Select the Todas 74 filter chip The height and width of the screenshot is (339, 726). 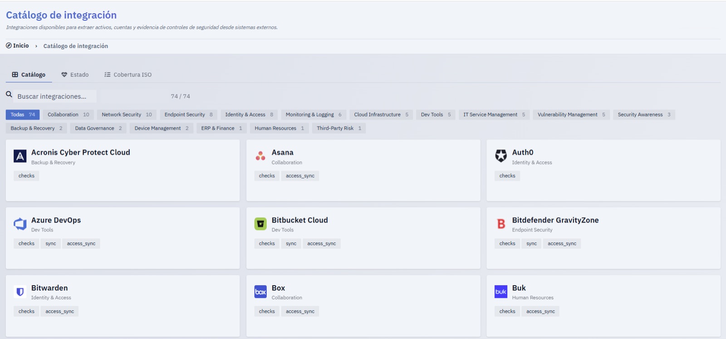(23, 115)
